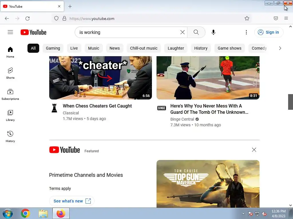Go to Home in the sidebar
Image resolution: width=293 pixels, height=219 pixels.
pos(10,52)
